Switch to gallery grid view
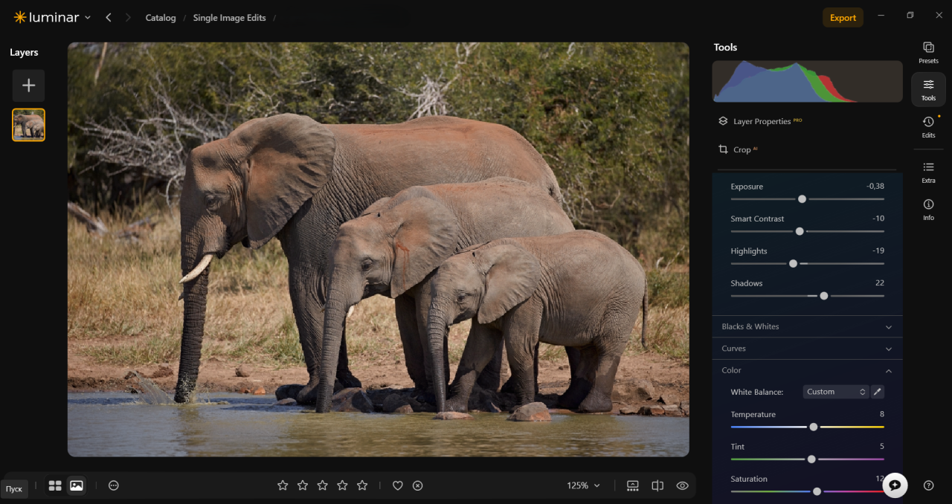The width and height of the screenshot is (952, 504). [55, 485]
